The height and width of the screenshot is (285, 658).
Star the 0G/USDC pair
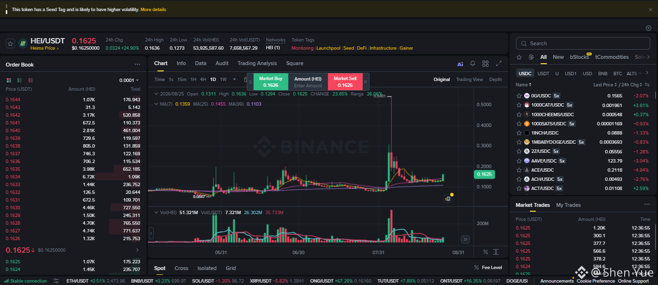pyautogui.click(x=519, y=96)
